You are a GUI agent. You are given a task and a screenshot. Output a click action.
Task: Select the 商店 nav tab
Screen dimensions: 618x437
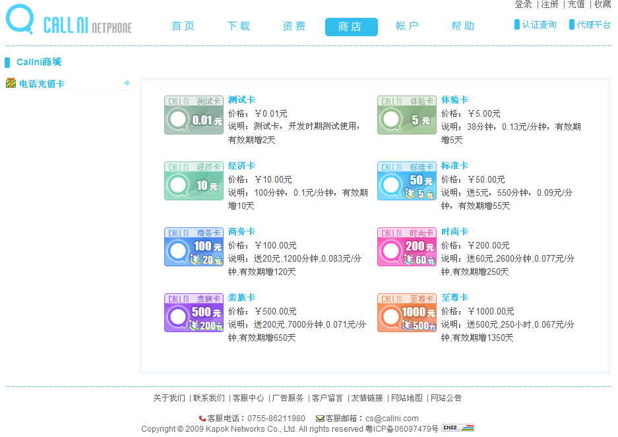351,27
